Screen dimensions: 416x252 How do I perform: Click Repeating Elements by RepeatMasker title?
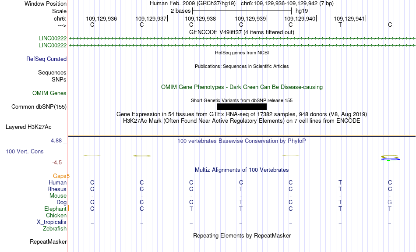(x=242, y=235)
